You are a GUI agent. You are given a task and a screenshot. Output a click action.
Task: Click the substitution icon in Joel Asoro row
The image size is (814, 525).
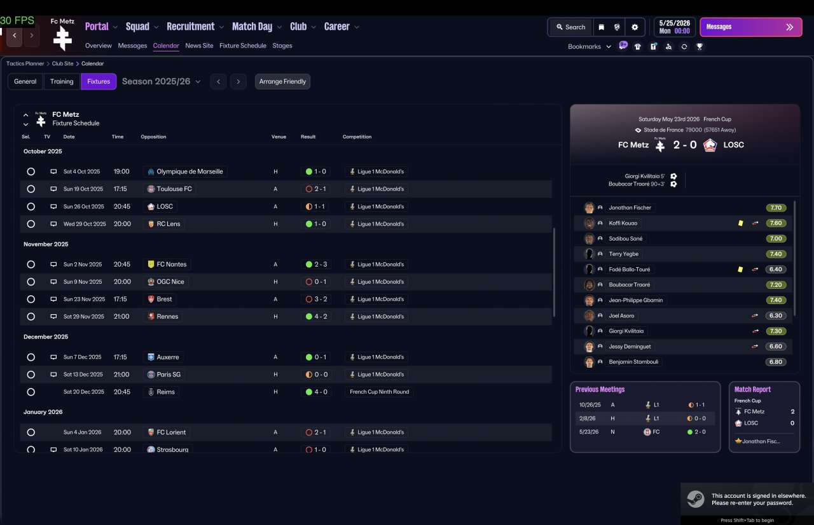[755, 316]
